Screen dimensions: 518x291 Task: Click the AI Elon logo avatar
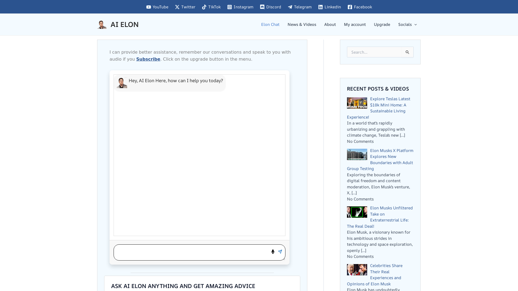click(x=102, y=25)
